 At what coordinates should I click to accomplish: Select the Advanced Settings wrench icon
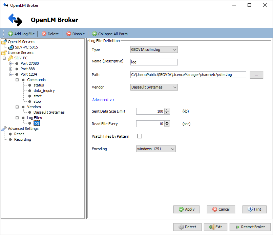point(4,129)
